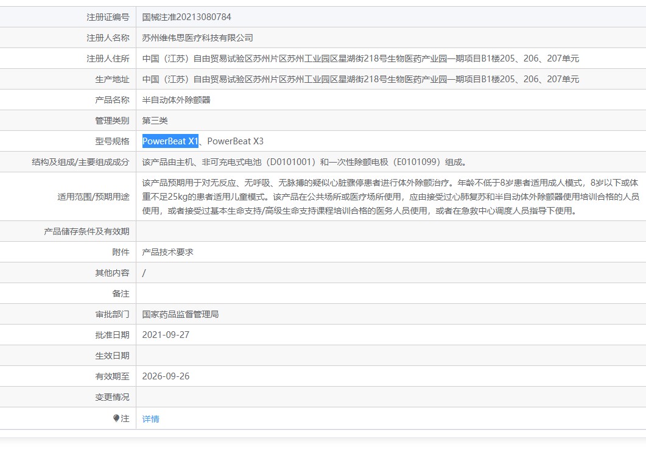Viewport: 646px width, 450px height.
Task: Click the 有效期至 label
Action: (112, 376)
